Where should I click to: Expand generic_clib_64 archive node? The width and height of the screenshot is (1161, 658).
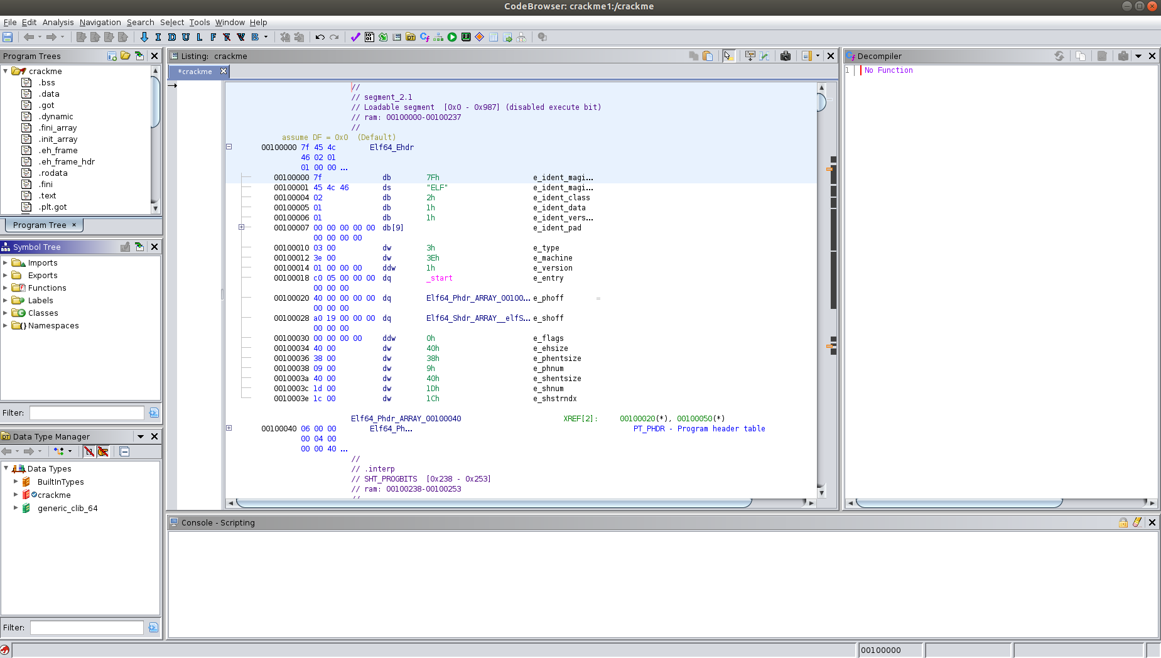(x=16, y=508)
